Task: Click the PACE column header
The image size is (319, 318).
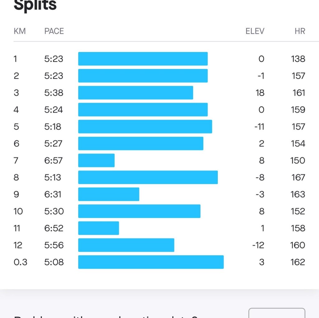Action: click(54, 31)
